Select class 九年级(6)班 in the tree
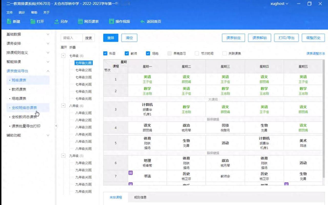 (84, 191)
